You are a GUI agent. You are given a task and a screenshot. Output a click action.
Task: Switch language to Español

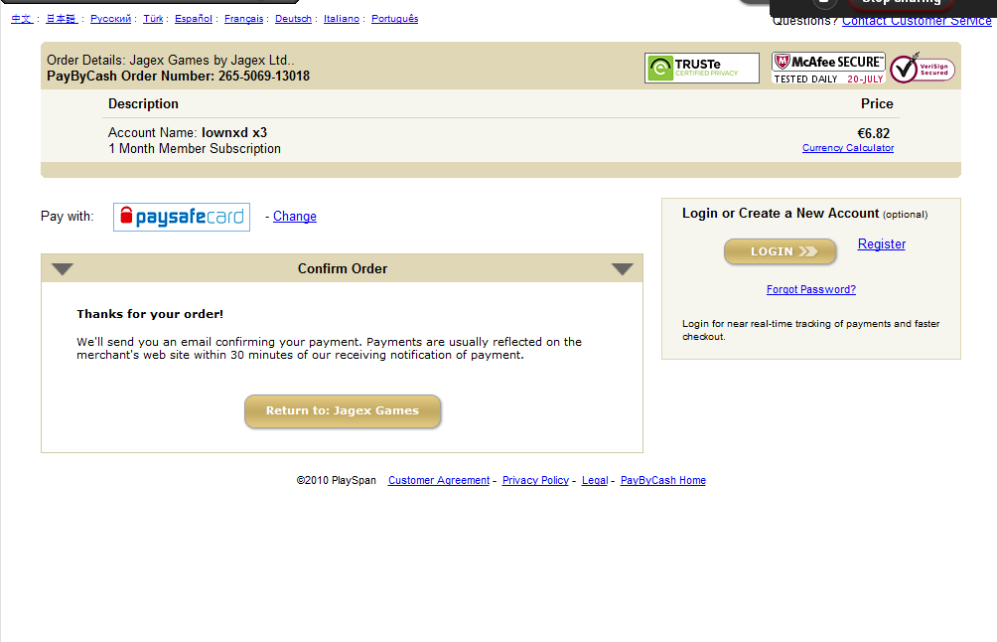[x=194, y=19]
